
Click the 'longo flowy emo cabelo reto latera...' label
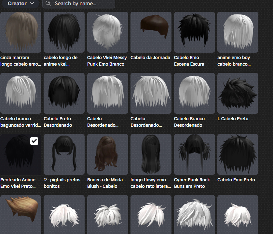pyautogui.click(x=151, y=183)
